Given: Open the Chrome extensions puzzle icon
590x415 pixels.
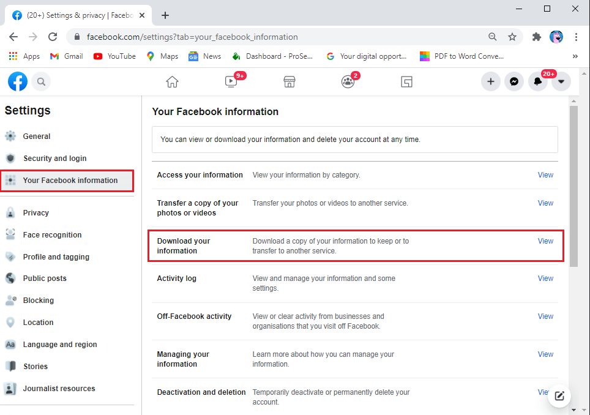Looking at the screenshot, I should click(x=537, y=37).
